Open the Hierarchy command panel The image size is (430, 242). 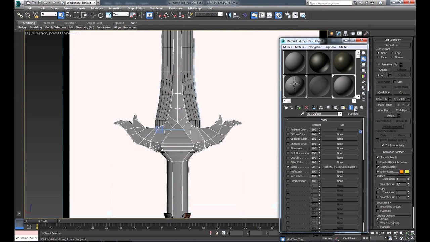(346, 33)
